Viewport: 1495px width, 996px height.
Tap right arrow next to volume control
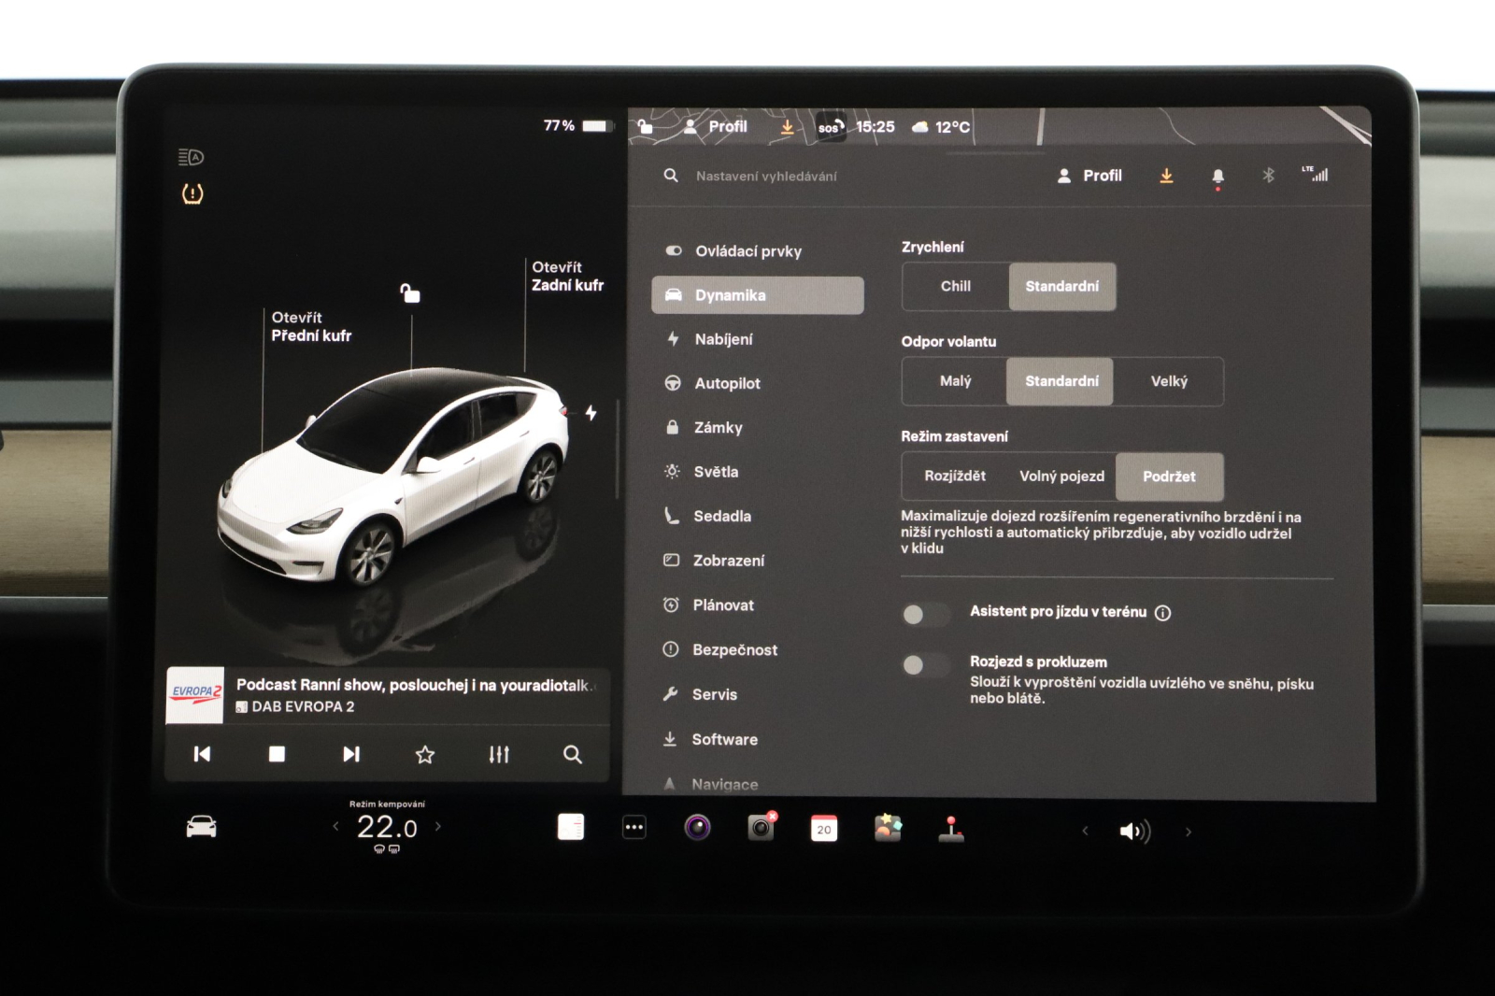click(x=1189, y=830)
